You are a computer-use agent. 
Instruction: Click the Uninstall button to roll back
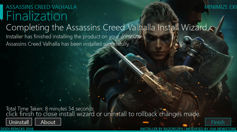19,122
